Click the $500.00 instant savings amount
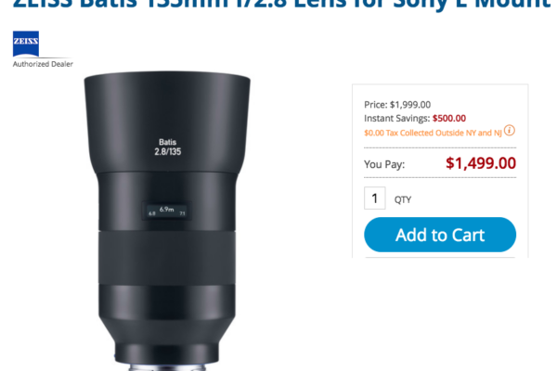This screenshot has height=371, width=557. [x=449, y=118]
